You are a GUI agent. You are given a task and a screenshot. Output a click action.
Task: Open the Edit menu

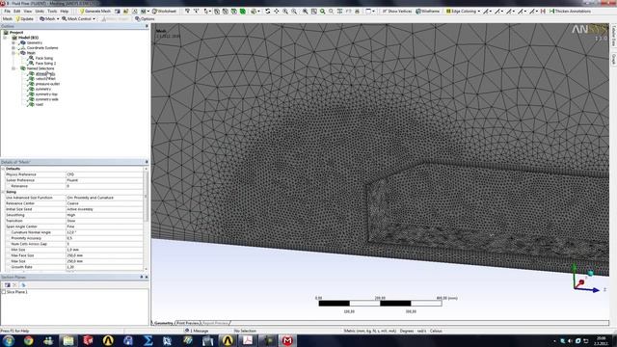coord(17,12)
